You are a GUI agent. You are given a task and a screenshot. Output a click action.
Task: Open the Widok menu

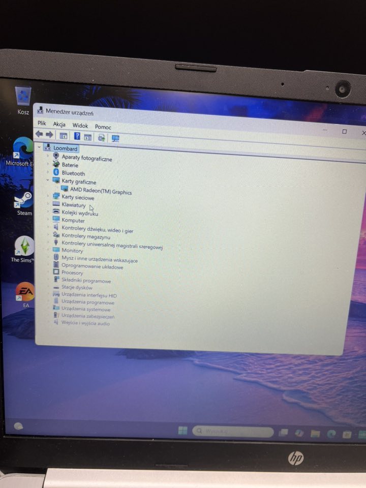80,126
